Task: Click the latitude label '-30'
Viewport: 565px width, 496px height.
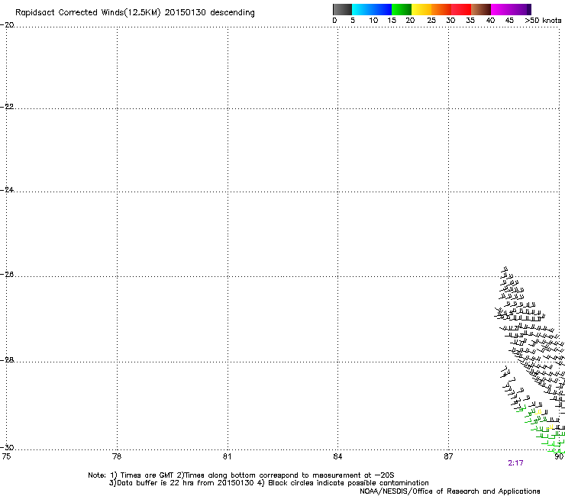Action: (x=7, y=447)
